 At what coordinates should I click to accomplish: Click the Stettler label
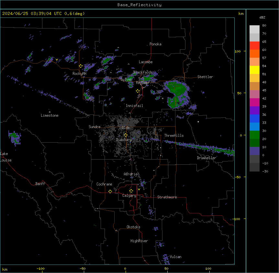click(x=205, y=77)
